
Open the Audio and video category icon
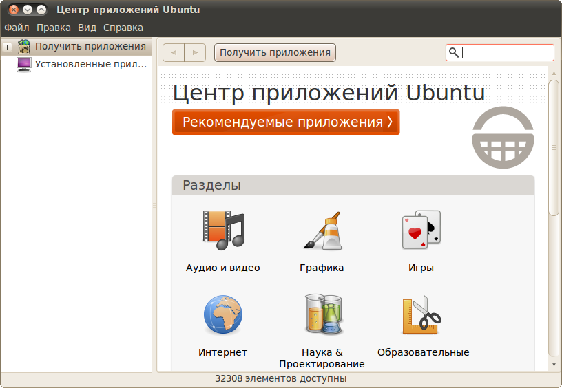point(223,230)
